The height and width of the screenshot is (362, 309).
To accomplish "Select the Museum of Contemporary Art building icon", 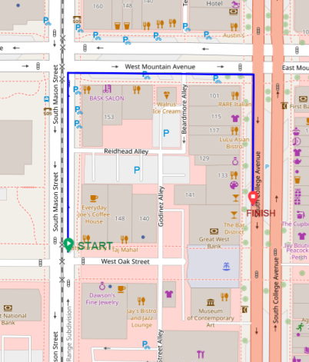I will coord(211,303).
